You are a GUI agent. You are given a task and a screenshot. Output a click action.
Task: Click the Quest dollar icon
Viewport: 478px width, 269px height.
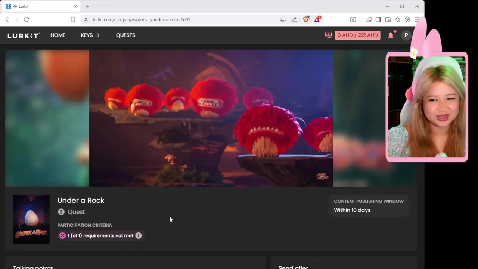(61, 212)
